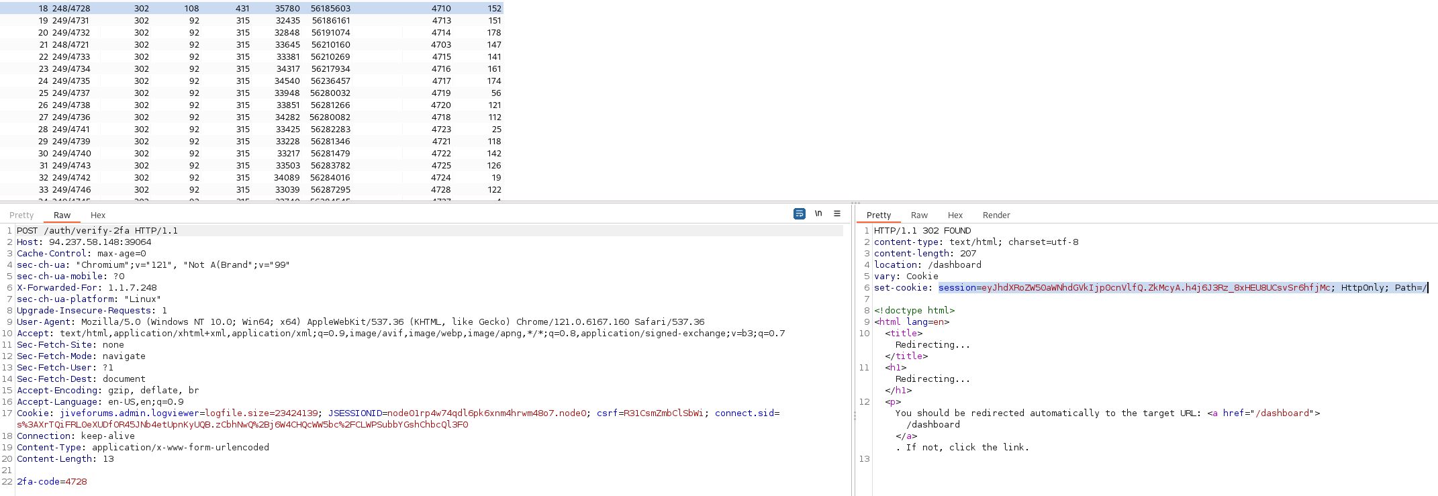The image size is (1438, 496).
Task: Select result row 23 with payload 249/4734
Action: pos(252,68)
